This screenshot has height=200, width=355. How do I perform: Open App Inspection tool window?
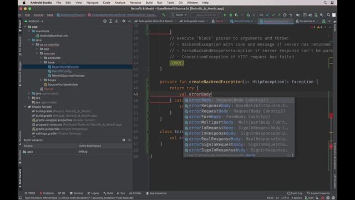156,193
